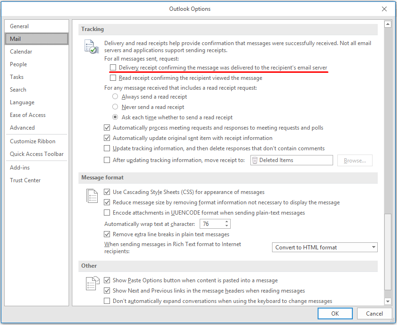The image size is (397, 325).
Task: Open the People options category
Action: 37,64
